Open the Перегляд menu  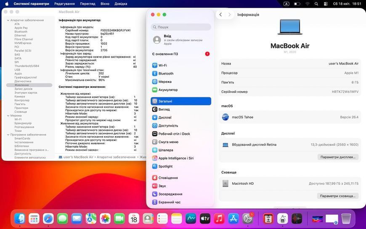[88, 4]
